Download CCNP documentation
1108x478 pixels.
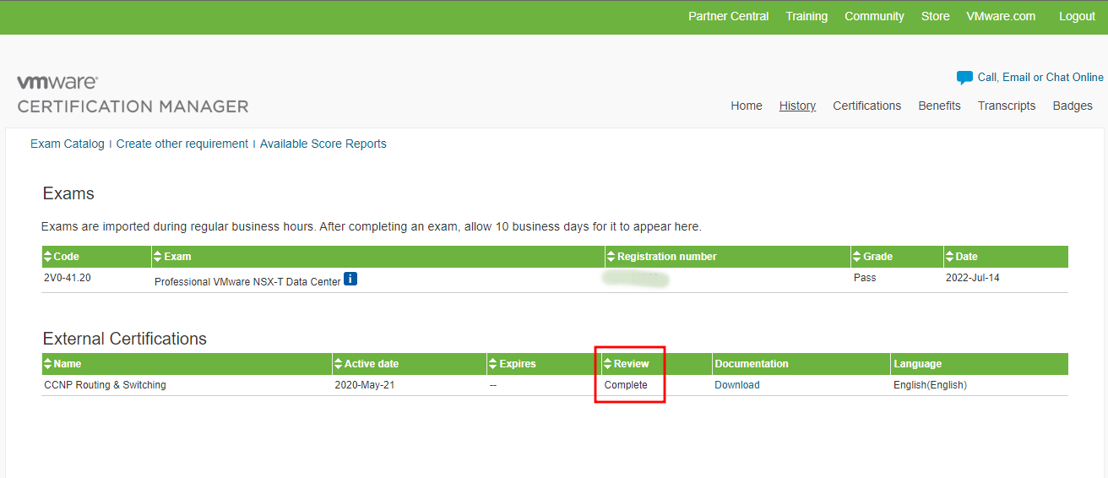coord(737,385)
